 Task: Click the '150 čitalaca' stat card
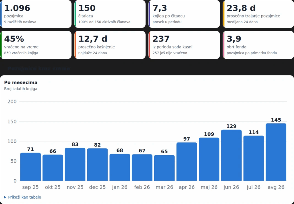(110, 14)
